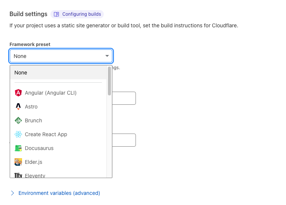Click the Build settings heading
286x205 pixels.
[28, 14]
